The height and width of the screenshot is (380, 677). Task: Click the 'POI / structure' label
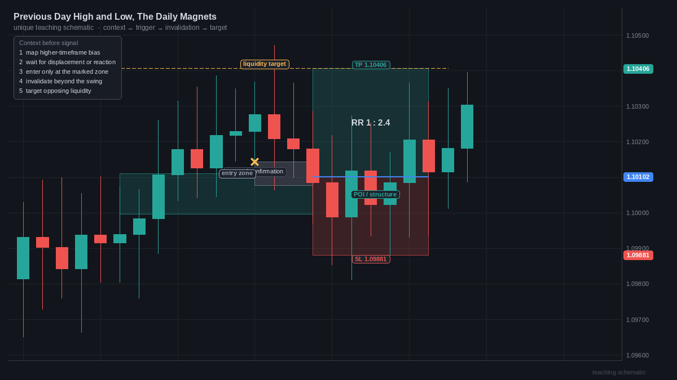click(375, 194)
